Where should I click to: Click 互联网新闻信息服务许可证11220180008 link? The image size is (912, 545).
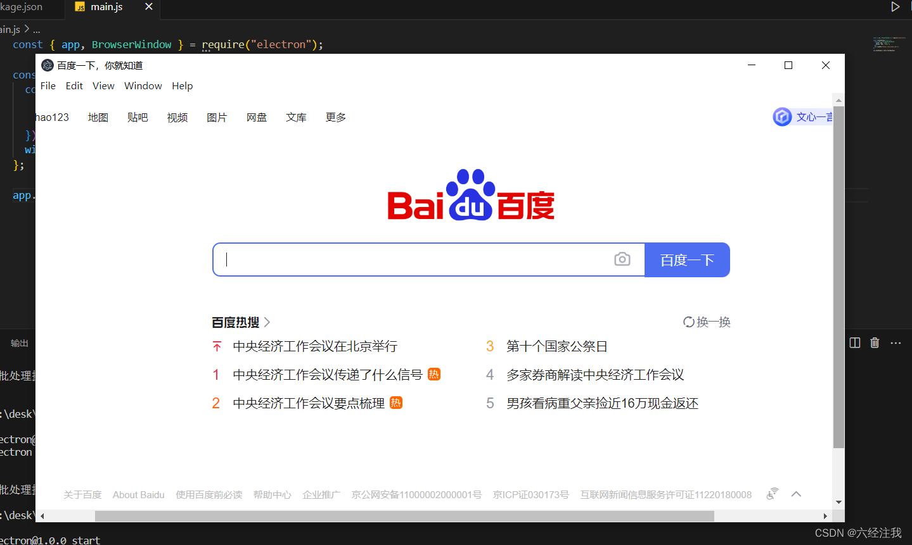666,494
